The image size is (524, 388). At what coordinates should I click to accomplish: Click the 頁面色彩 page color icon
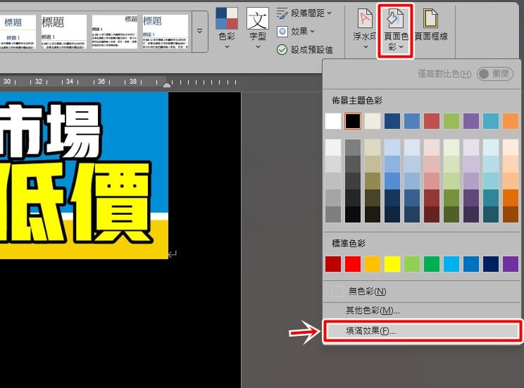395,18
